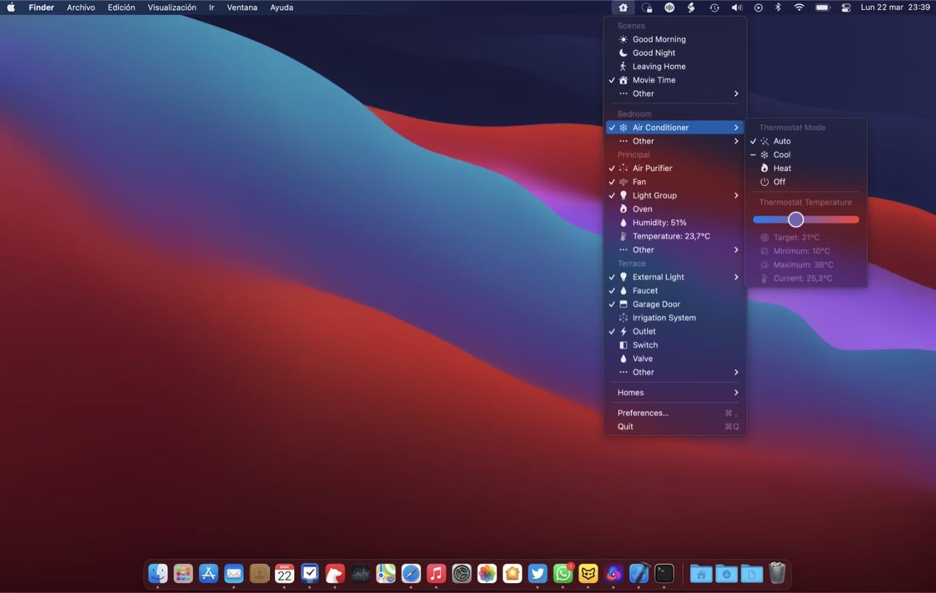Activate the Good Night scene
The height and width of the screenshot is (593, 936).
click(654, 53)
